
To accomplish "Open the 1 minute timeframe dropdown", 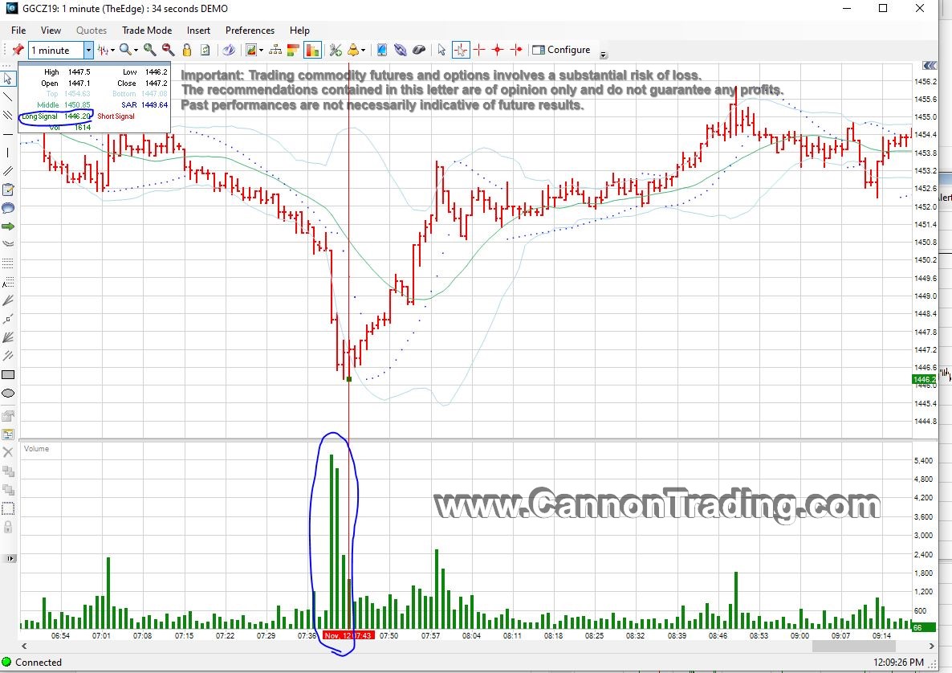I will coord(89,50).
